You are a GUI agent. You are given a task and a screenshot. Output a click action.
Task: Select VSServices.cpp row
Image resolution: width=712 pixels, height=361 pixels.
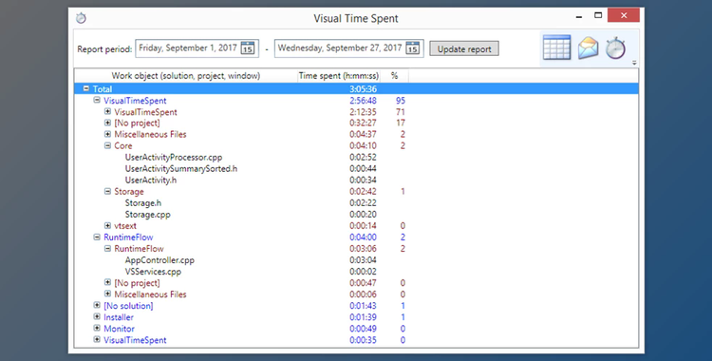356,272
